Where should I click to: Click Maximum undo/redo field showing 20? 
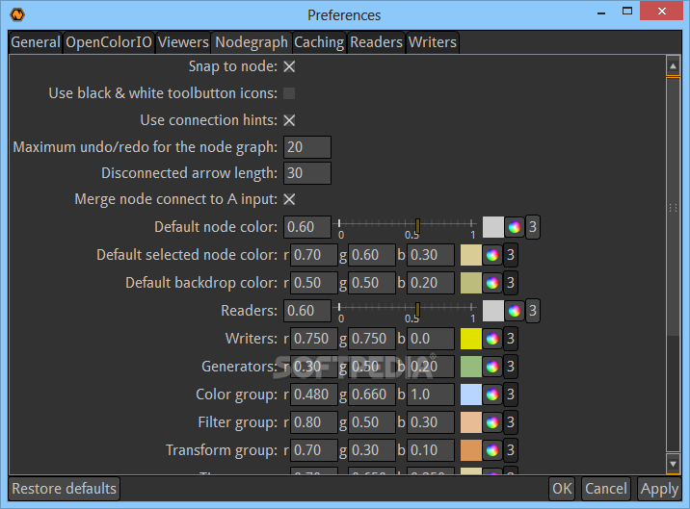(307, 147)
